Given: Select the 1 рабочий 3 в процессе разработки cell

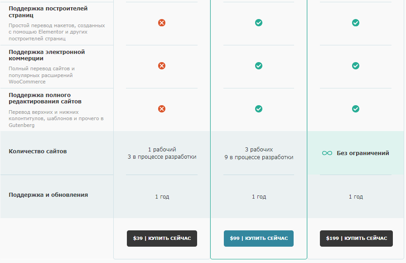Looking at the screenshot, I should [162, 153].
